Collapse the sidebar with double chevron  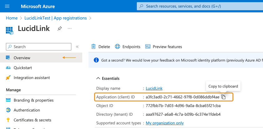[x=77, y=47]
